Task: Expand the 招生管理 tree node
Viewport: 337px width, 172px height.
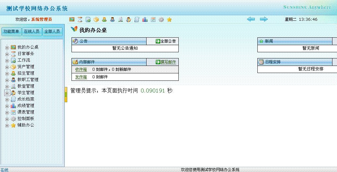Action: tap(7, 74)
